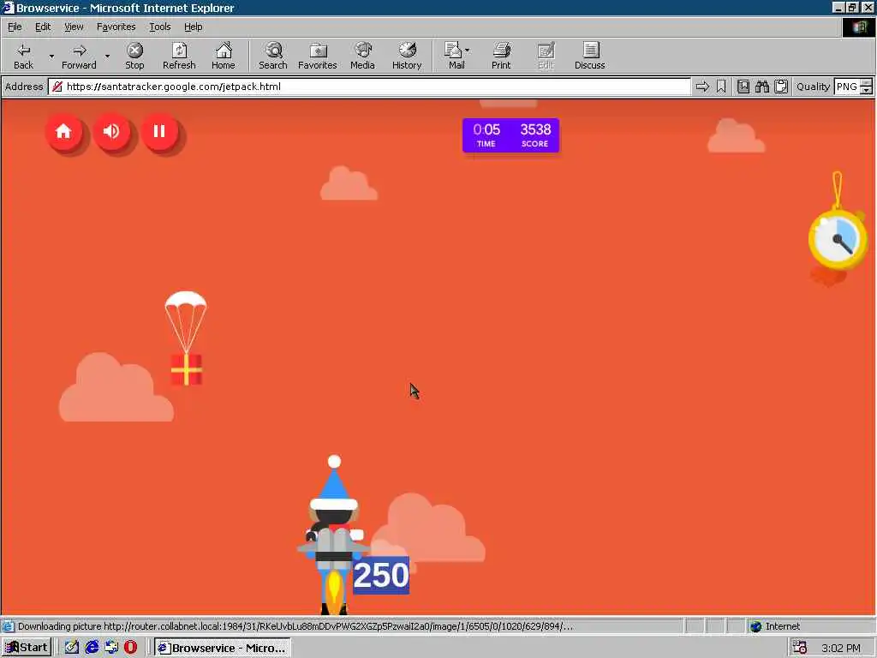Viewport: 877px width, 658px height.
Task: Click the address bar page icon
Action: click(57, 87)
